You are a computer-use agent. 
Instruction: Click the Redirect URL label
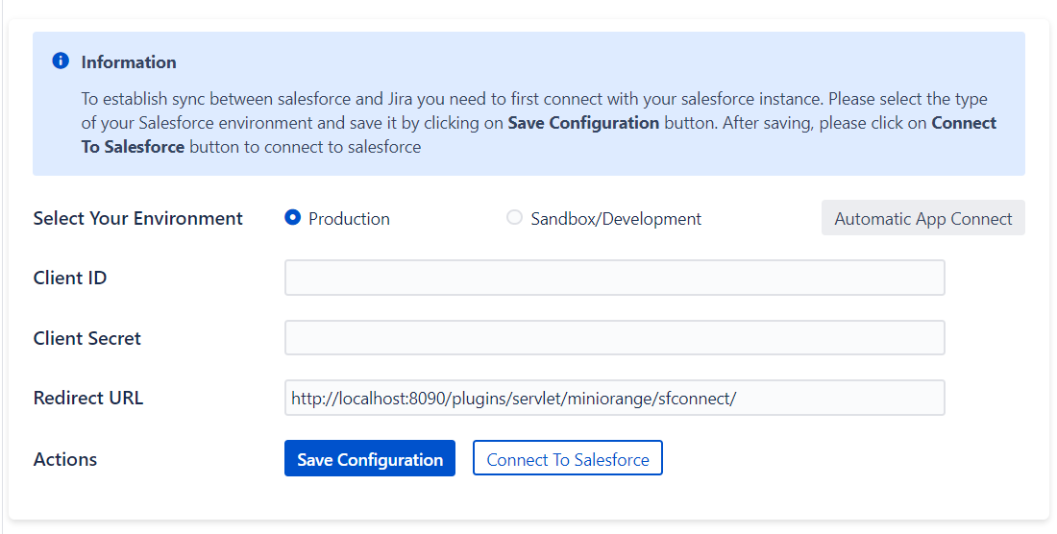(88, 398)
